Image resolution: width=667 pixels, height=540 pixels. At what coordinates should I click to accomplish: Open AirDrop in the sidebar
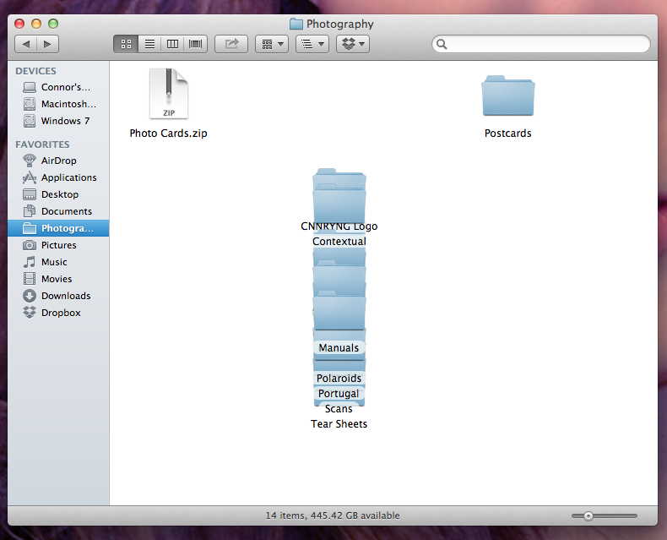58,161
